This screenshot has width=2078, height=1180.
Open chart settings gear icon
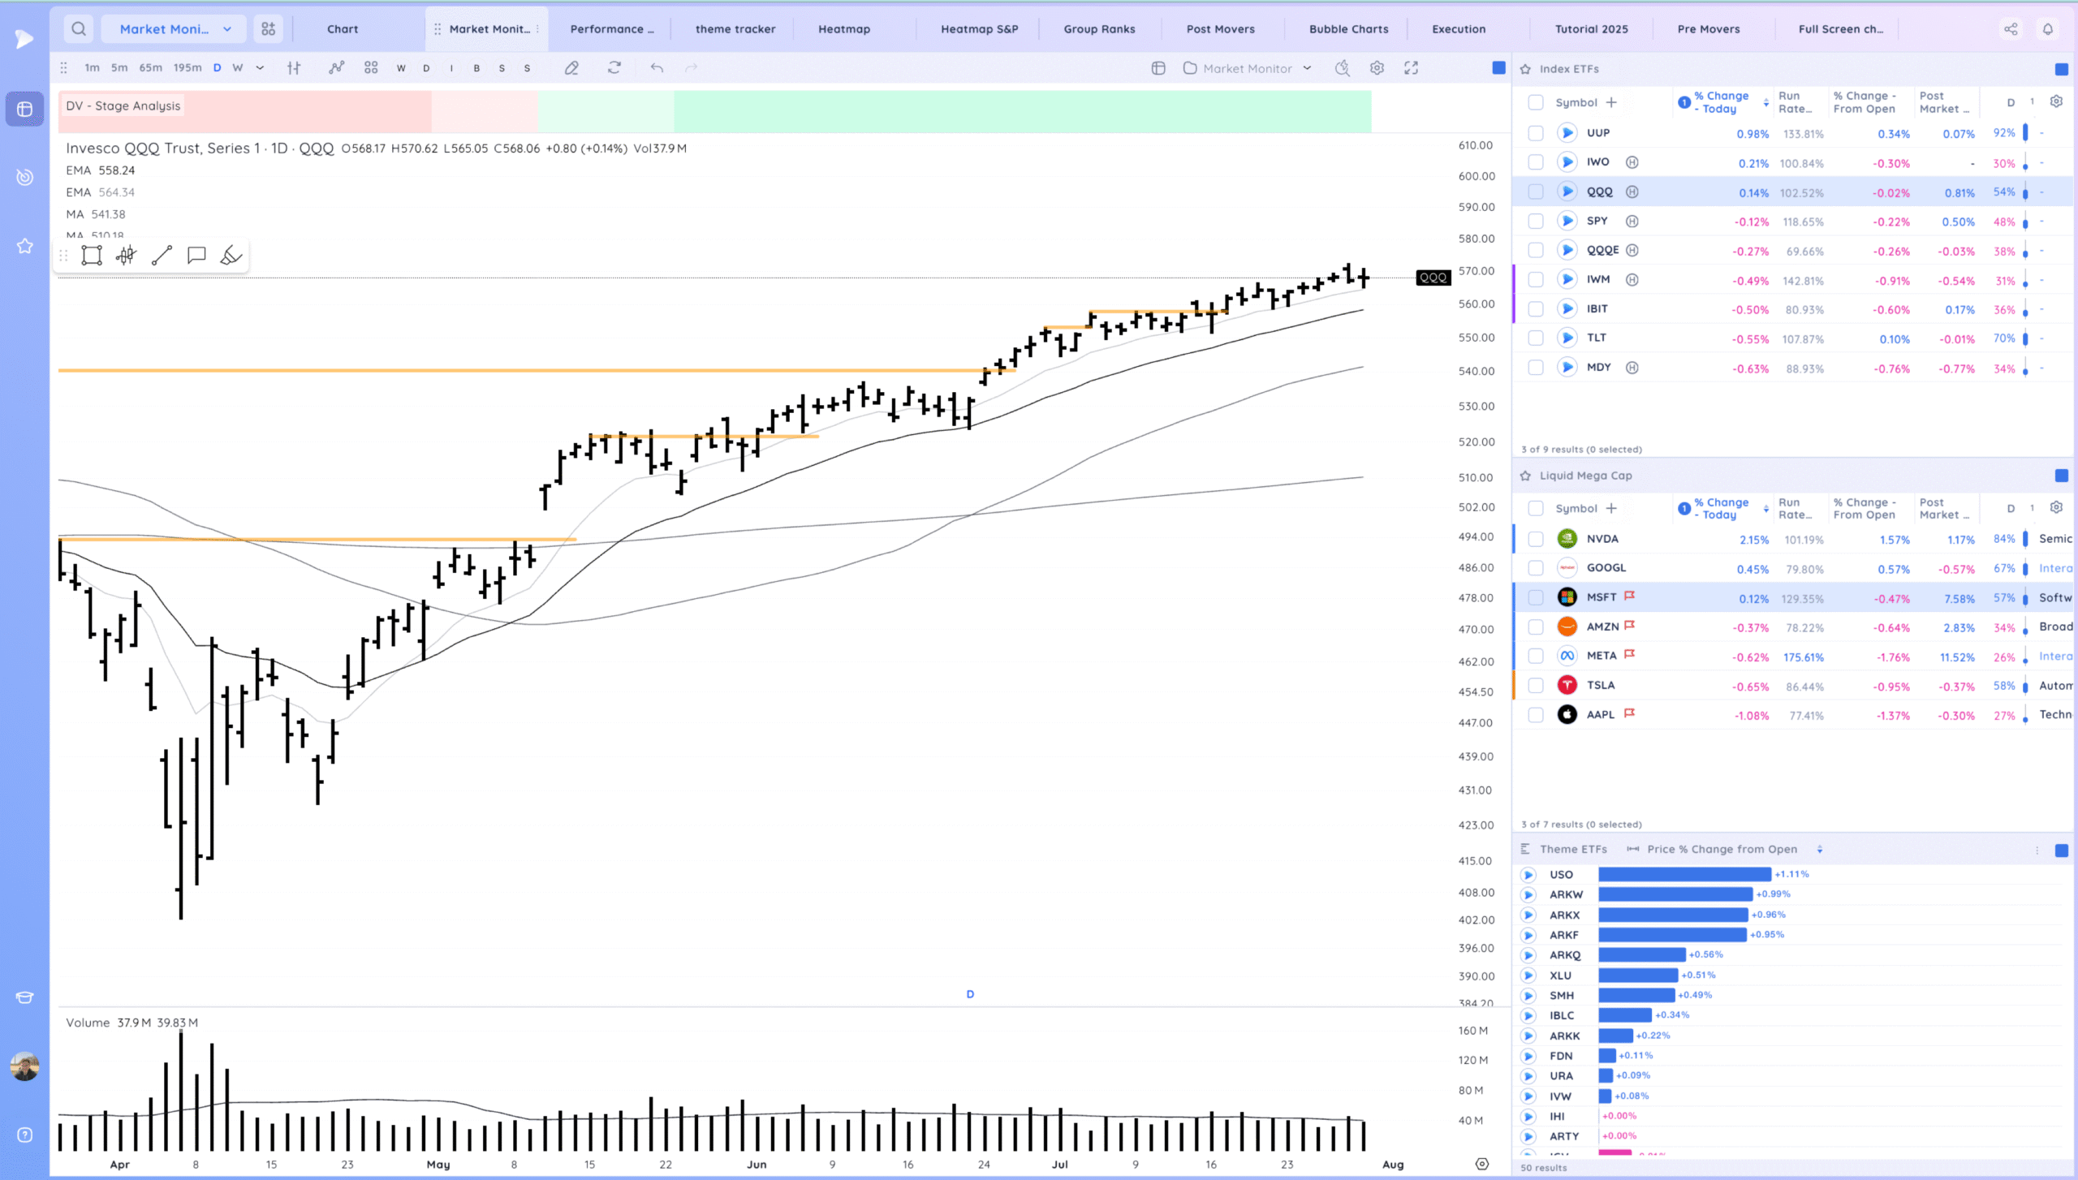click(x=1377, y=68)
